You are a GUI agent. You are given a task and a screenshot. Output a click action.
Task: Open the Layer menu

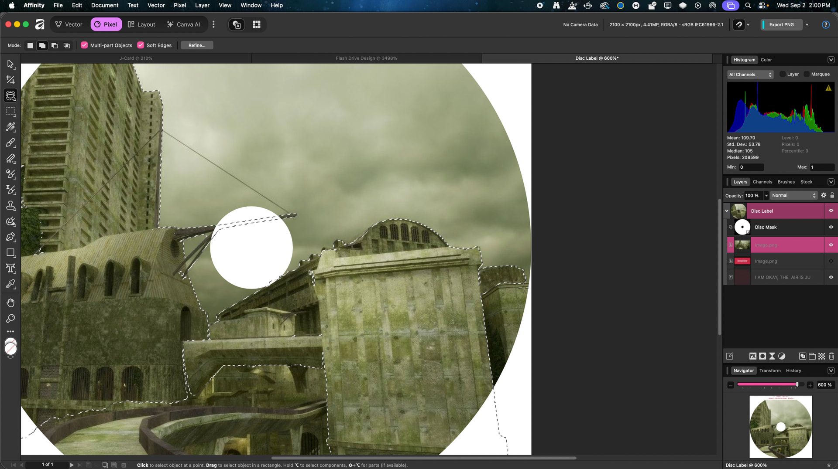[202, 5]
